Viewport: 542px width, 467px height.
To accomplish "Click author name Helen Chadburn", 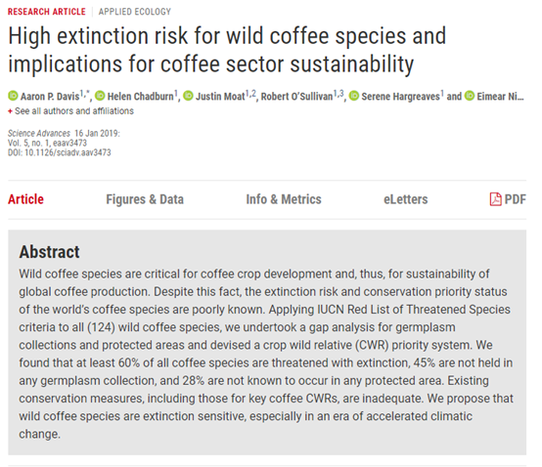I will tap(140, 97).
